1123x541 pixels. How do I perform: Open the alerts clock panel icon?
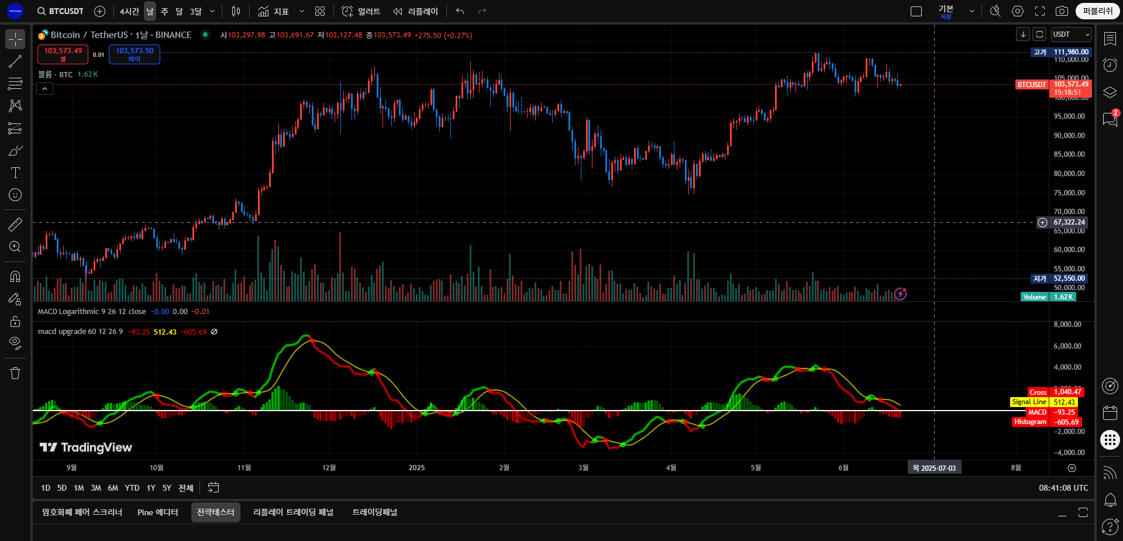pyautogui.click(x=1110, y=65)
